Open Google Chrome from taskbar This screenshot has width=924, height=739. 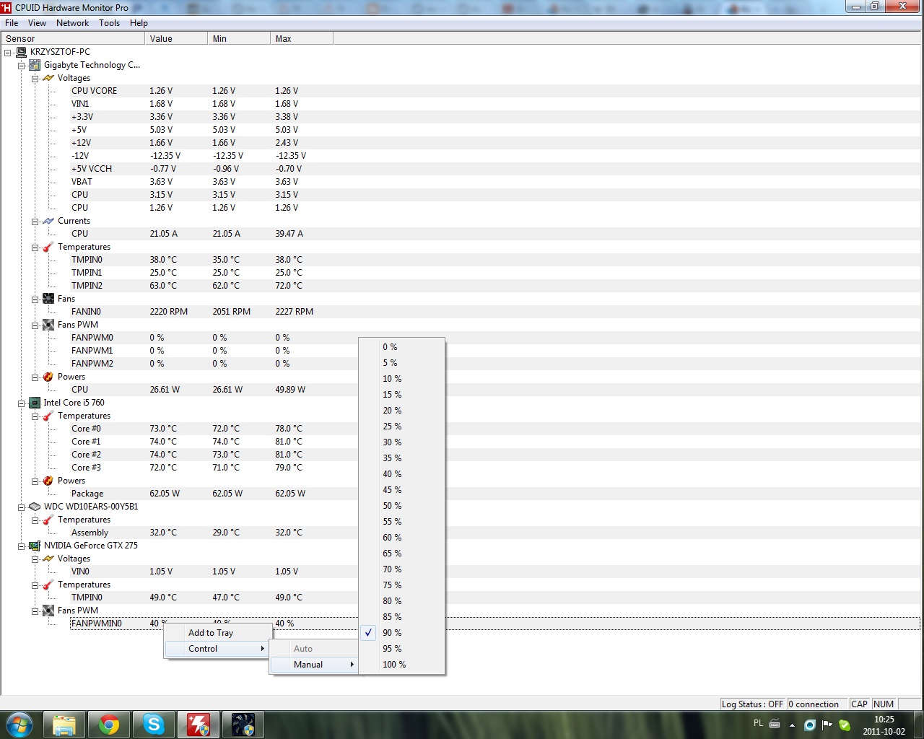click(x=109, y=725)
